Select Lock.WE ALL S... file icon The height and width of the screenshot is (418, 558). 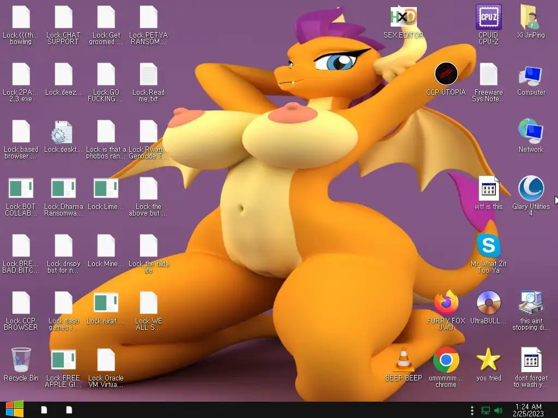148,303
